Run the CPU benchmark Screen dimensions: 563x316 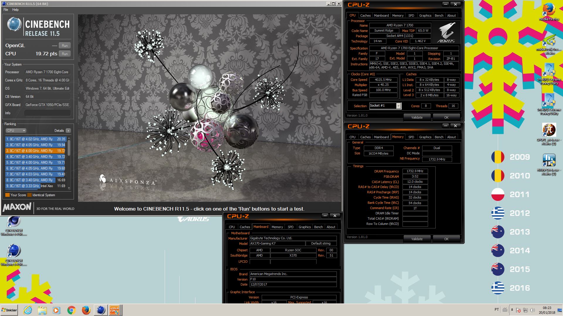(65, 54)
